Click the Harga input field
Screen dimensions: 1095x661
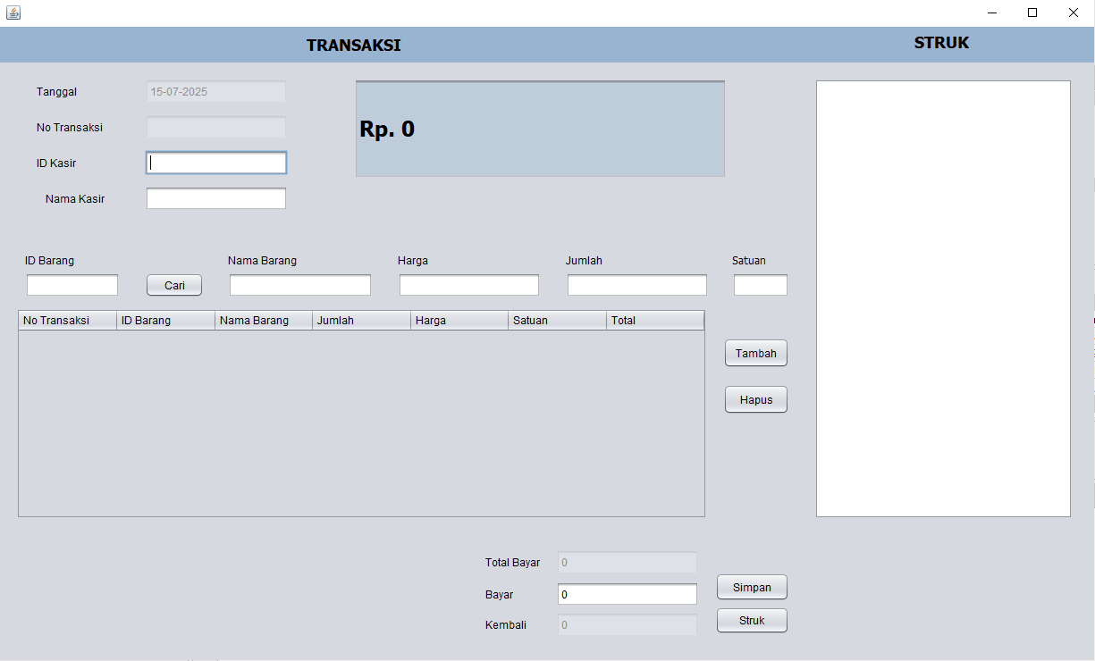pyautogui.click(x=469, y=285)
